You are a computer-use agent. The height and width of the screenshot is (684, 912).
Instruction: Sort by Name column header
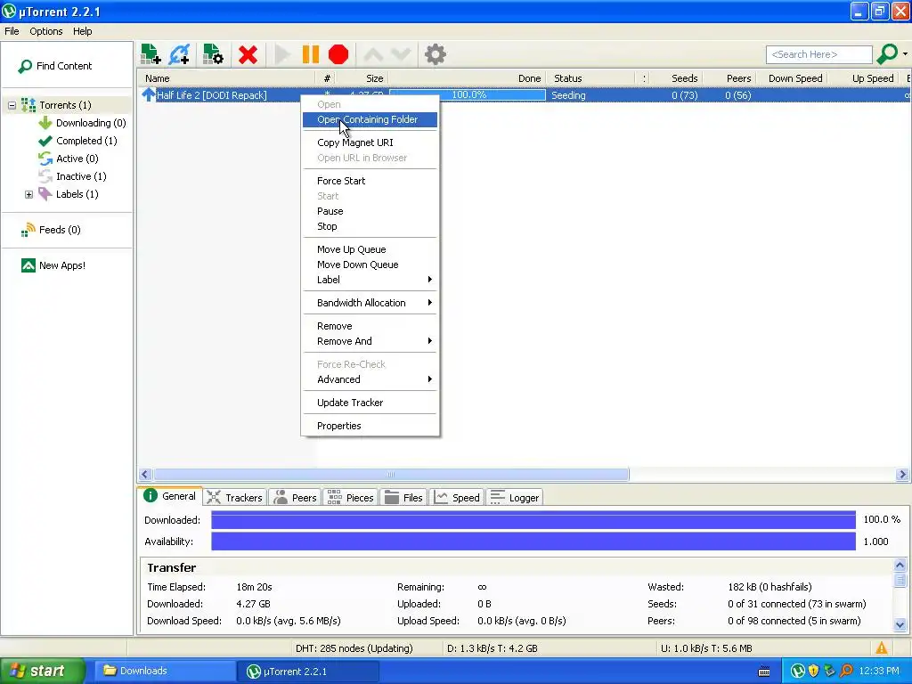click(x=227, y=78)
